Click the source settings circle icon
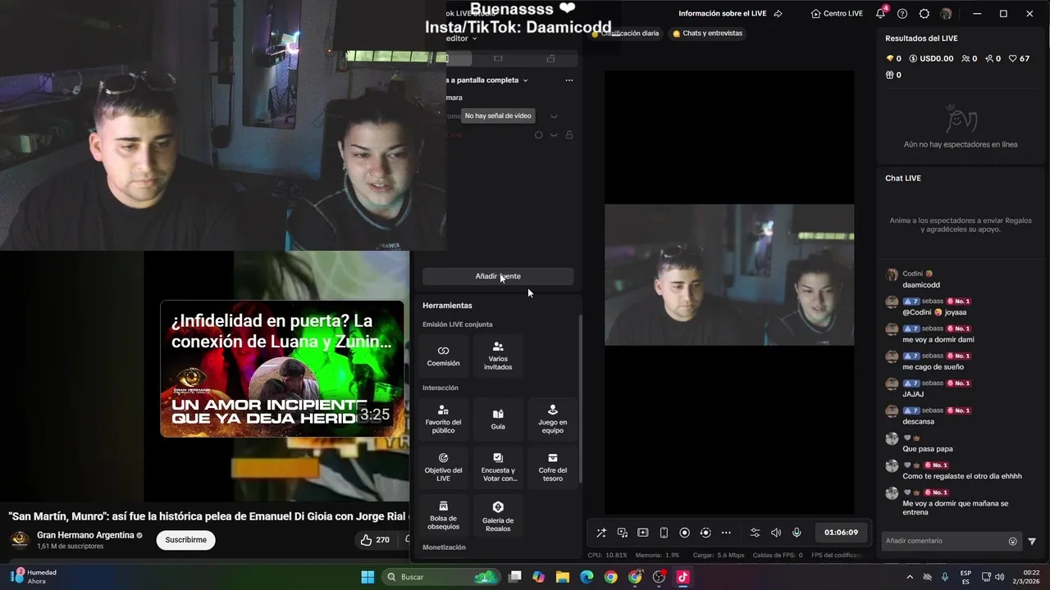 [x=539, y=135]
